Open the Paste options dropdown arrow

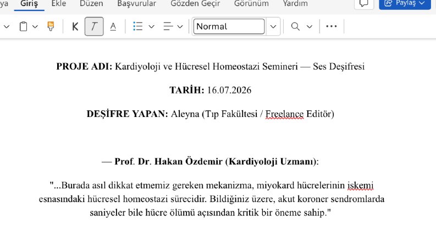coord(35,27)
